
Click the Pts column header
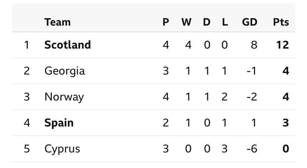[x=281, y=22]
